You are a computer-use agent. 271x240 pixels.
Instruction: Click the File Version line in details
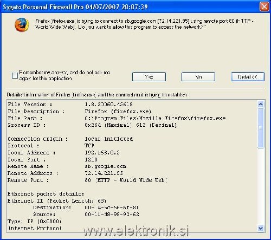[70, 105]
